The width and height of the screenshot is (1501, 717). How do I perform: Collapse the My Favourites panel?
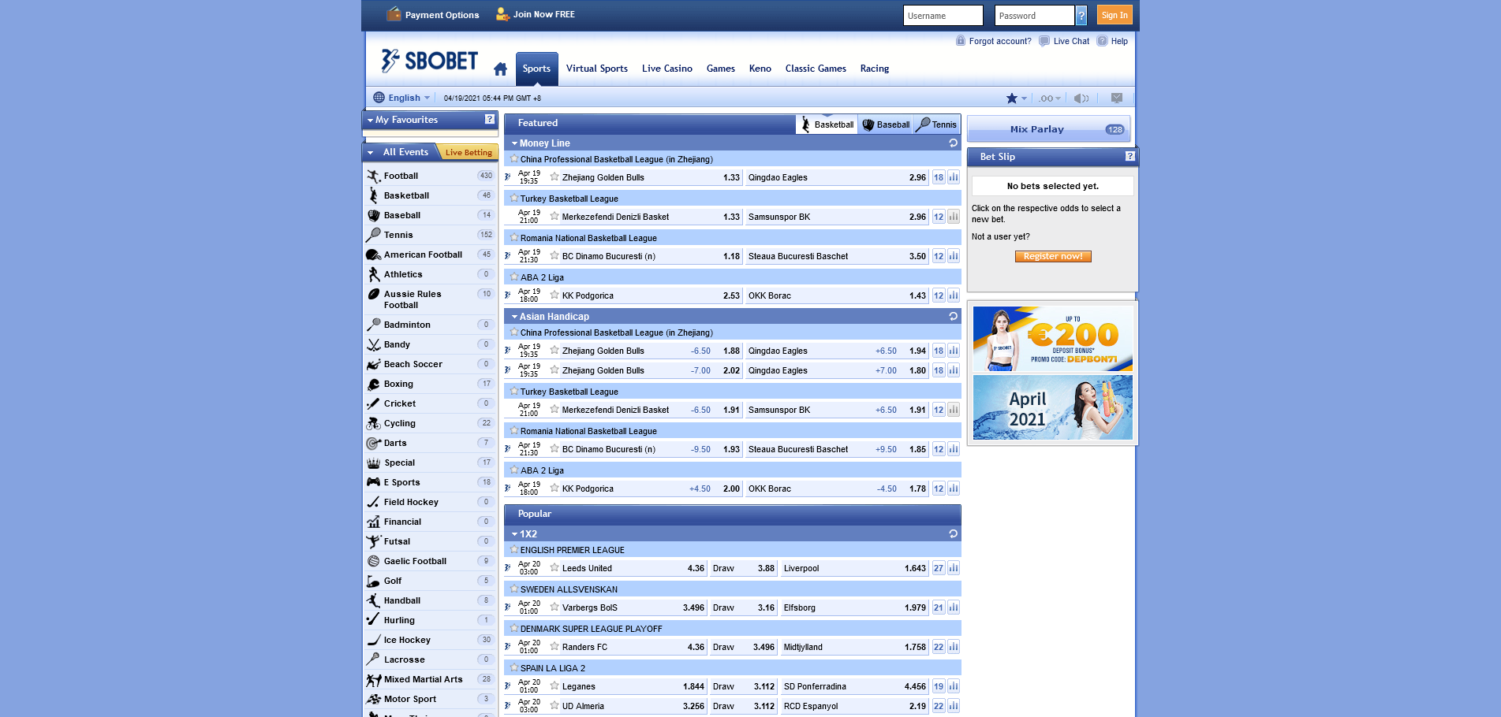click(371, 121)
